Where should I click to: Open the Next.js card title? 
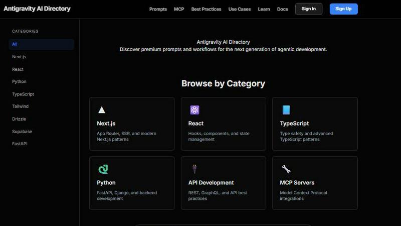tap(106, 124)
